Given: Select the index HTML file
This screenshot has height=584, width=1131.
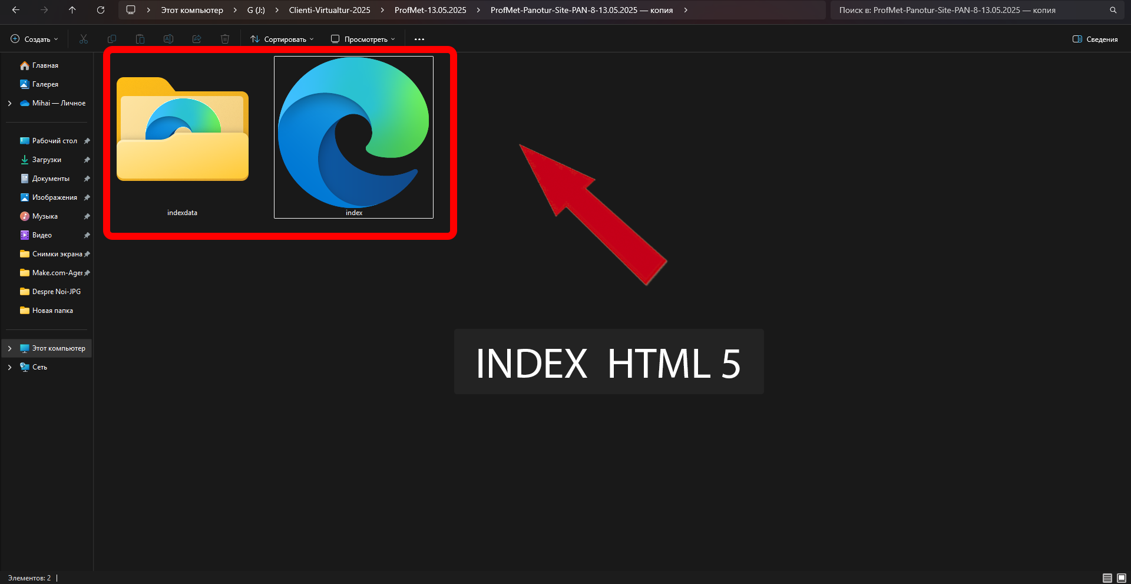Looking at the screenshot, I should pyautogui.click(x=353, y=137).
